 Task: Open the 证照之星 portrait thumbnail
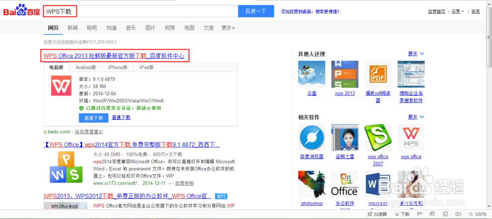(345, 137)
